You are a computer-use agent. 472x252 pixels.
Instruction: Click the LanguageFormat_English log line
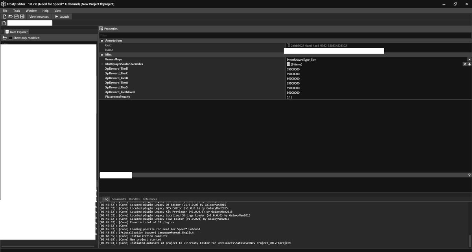(146, 232)
